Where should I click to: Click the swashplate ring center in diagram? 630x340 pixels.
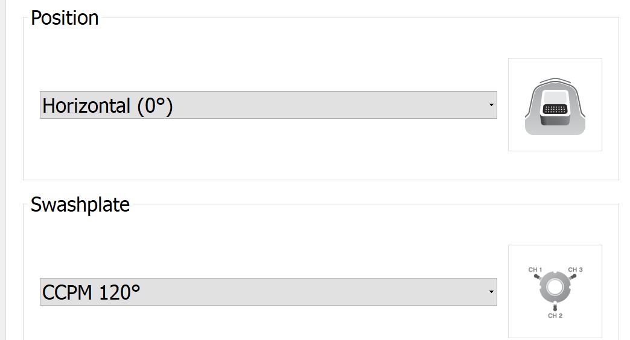[x=555, y=288]
